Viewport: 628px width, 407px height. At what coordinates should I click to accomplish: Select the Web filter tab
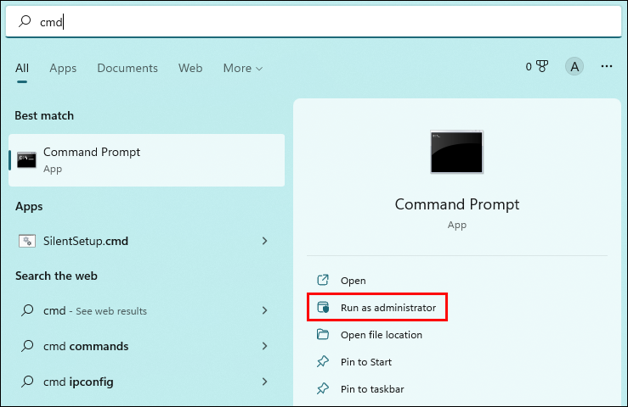(x=190, y=68)
